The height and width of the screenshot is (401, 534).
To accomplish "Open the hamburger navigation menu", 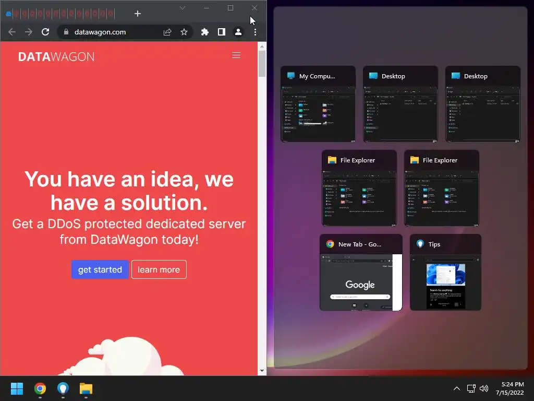I will [x=236, y=55].
